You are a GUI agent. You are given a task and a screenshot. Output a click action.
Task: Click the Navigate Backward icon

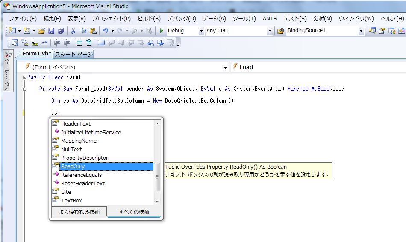click(135, 31)
